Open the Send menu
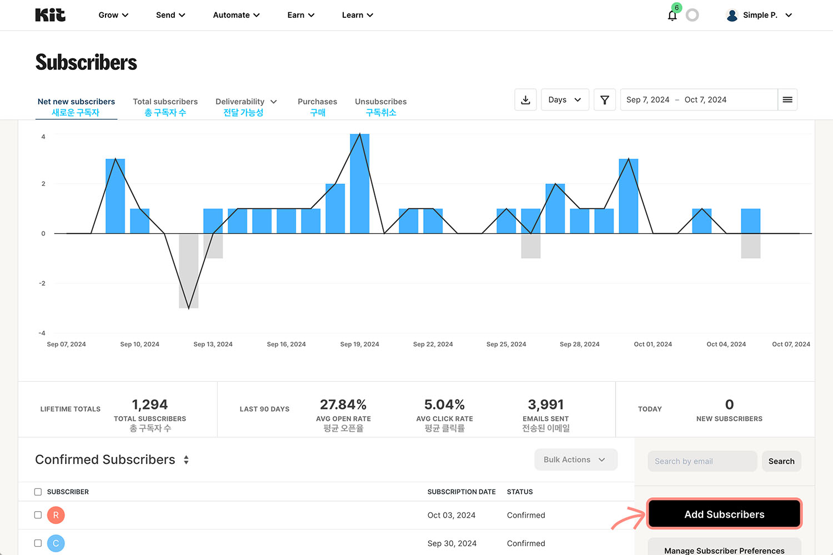 point(170,15)
